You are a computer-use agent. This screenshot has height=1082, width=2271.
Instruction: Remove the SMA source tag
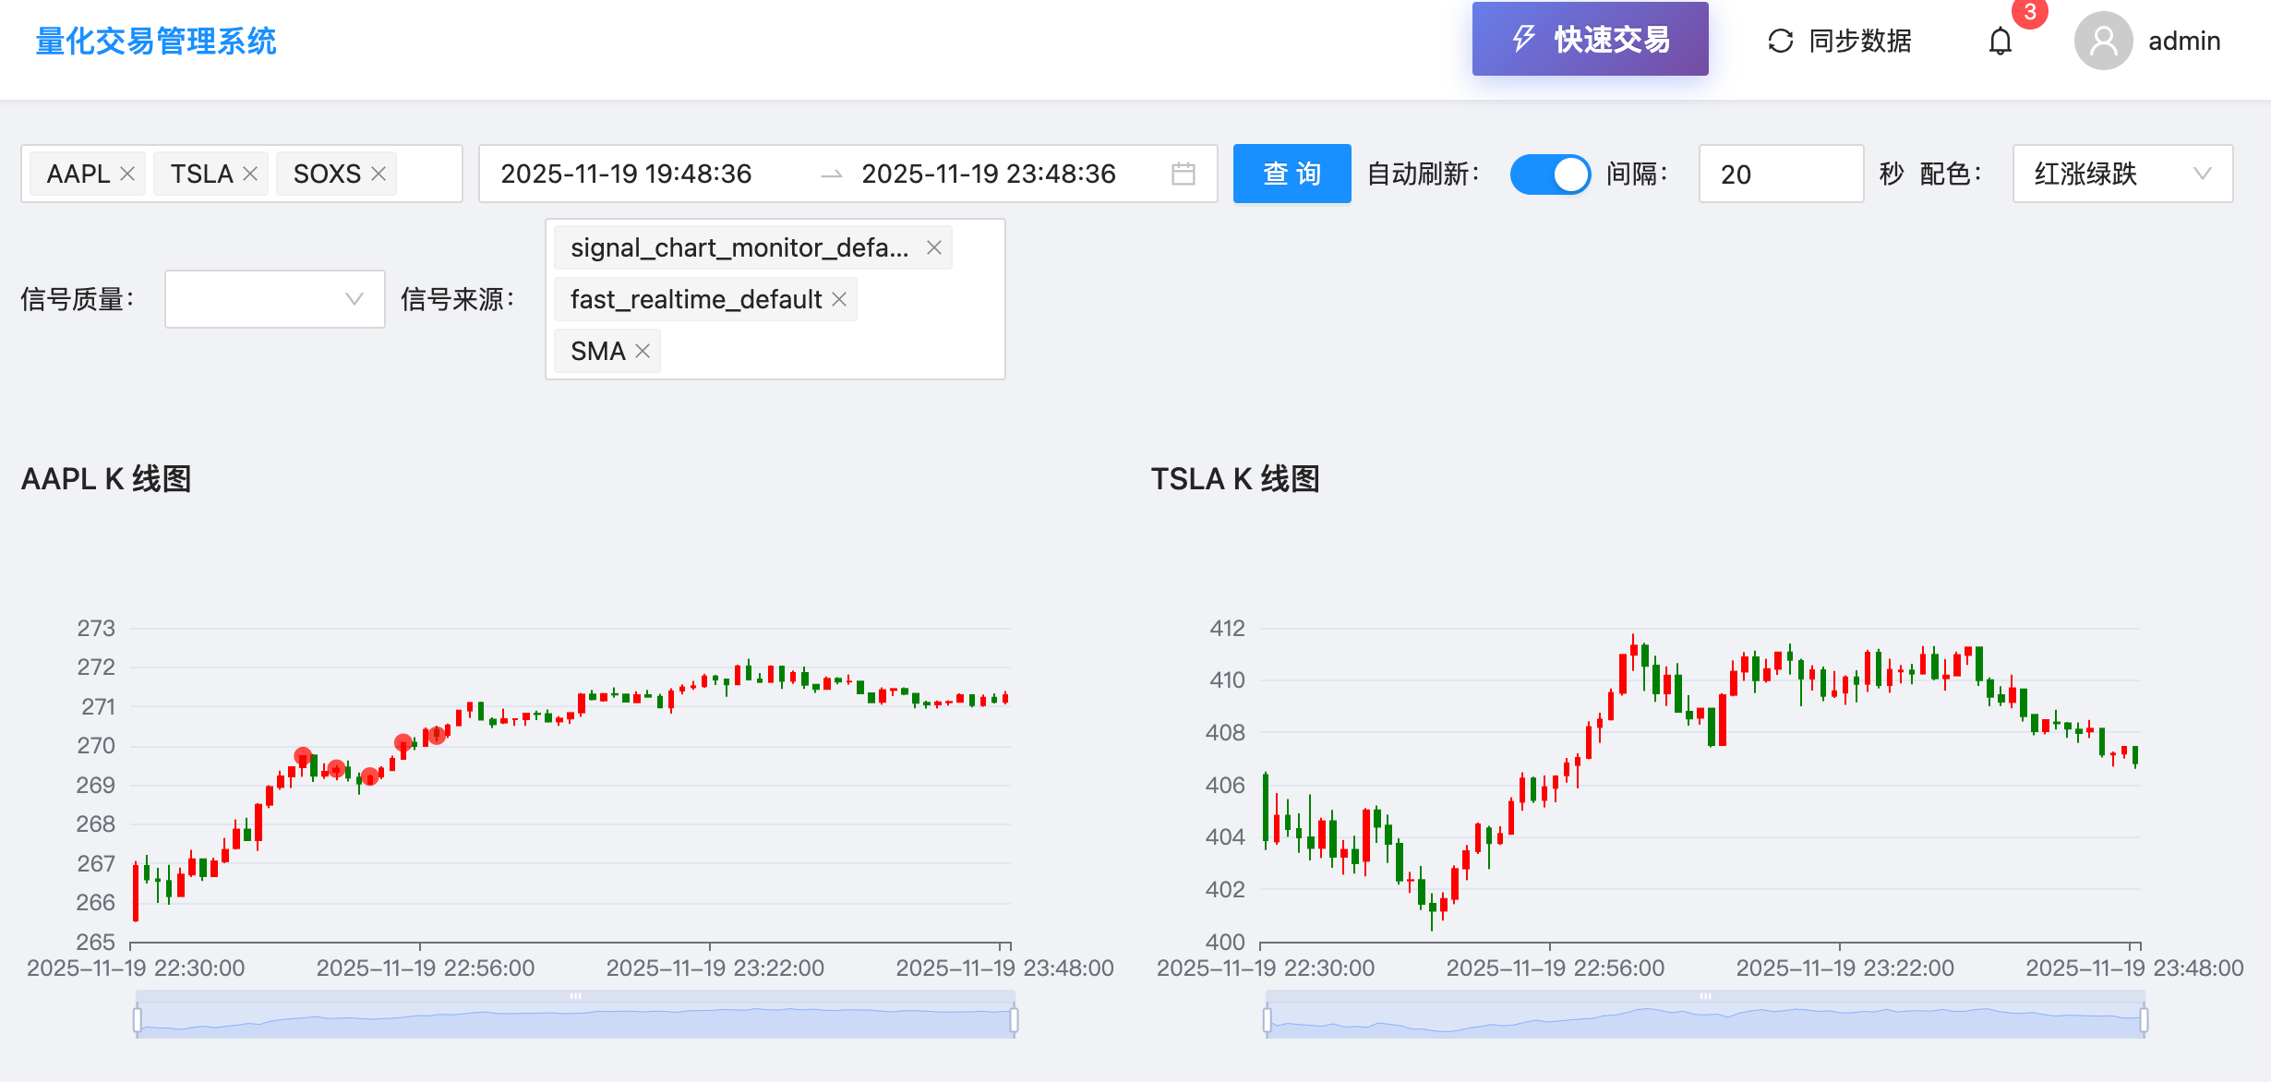click(643, 351)
